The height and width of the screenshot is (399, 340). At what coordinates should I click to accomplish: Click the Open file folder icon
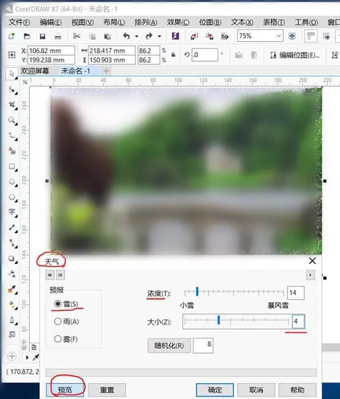tap(27, 36)
